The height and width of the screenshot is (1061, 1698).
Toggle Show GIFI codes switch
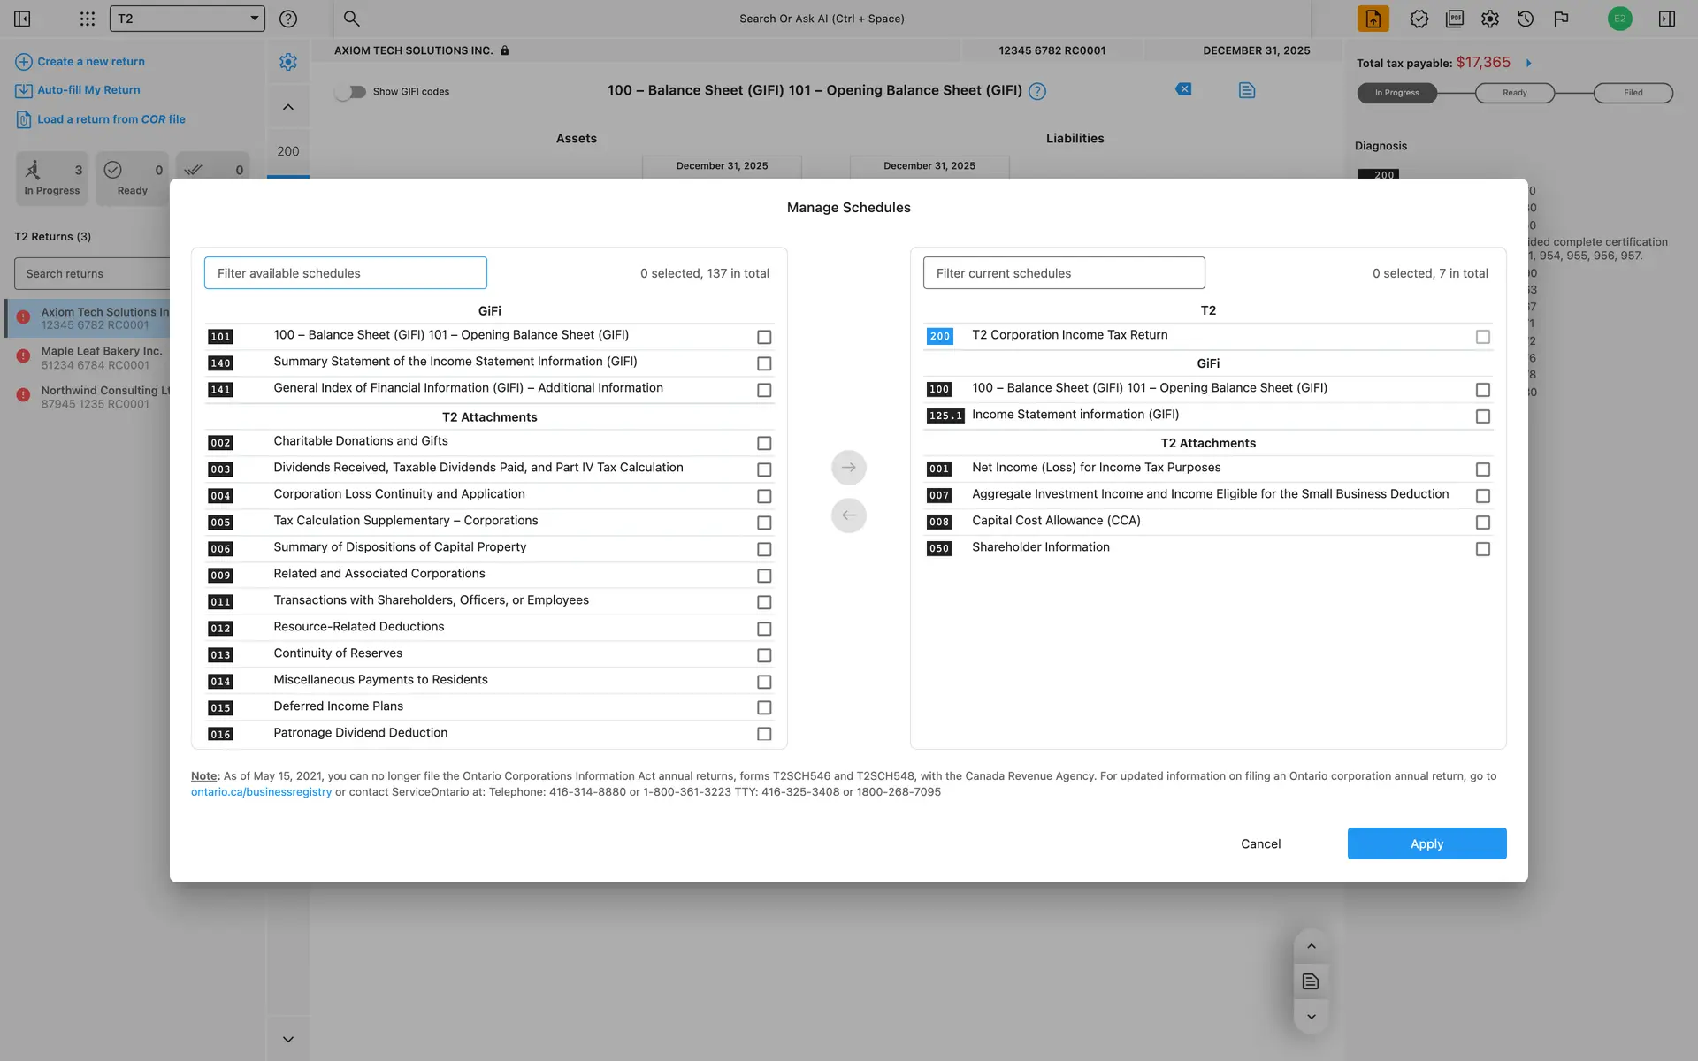[x=351, y=92]
